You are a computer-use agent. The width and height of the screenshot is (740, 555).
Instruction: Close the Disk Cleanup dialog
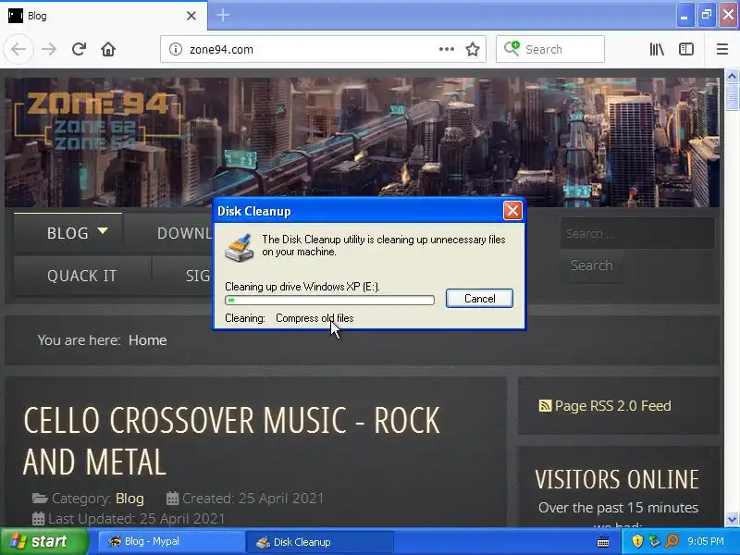[x=512, y=211]
